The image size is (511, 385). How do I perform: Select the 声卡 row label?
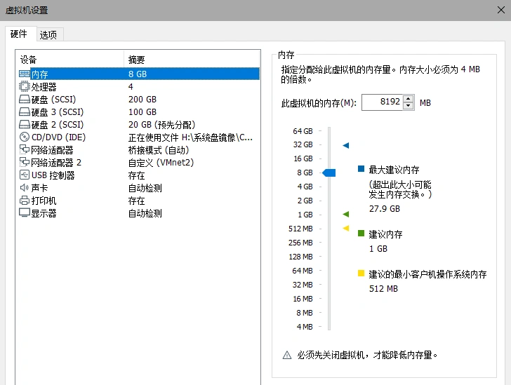coord(39,188)
